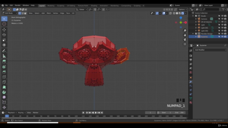Expand the Suzanne object in outliner
228x128 pixels.
(x=196, y=37)
